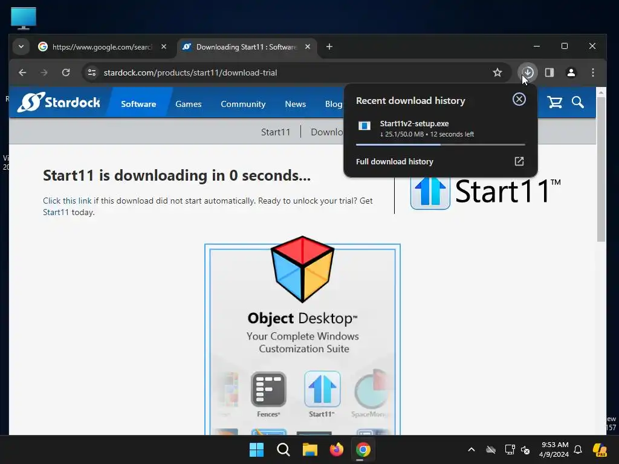
Task: Open the Stardock shopping cart
Action: [x=555, y=103]
